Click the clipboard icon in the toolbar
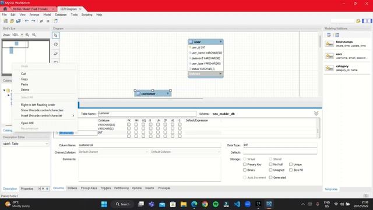The height and width of the screenshot is (210, 373). pos(55,21)
